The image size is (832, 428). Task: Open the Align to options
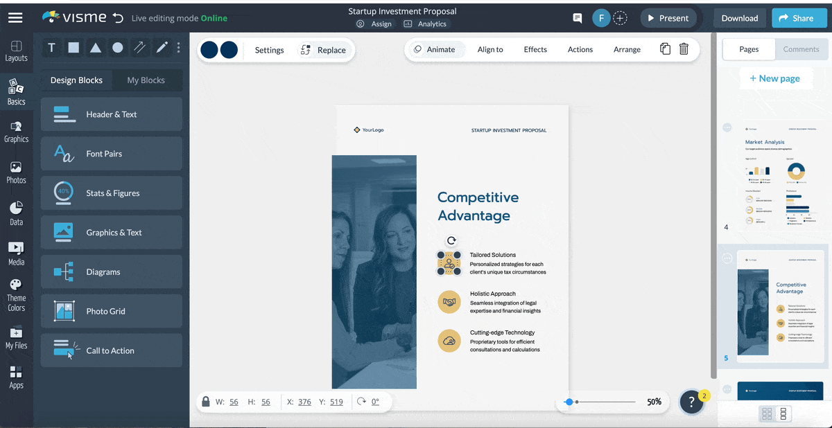click(x=490, y=49)
